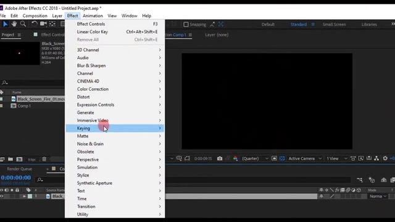This screenshot has height=222, width=395.
Task: Open the Libraries workspace
Action: tap(369, 25)
